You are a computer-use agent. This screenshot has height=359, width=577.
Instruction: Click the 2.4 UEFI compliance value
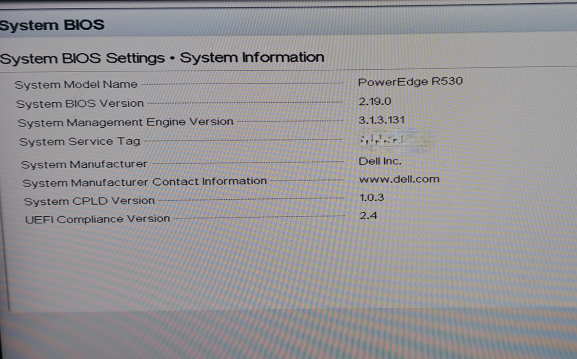click(368, 215)
